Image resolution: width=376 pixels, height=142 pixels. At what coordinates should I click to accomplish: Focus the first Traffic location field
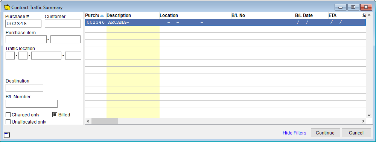10,55
